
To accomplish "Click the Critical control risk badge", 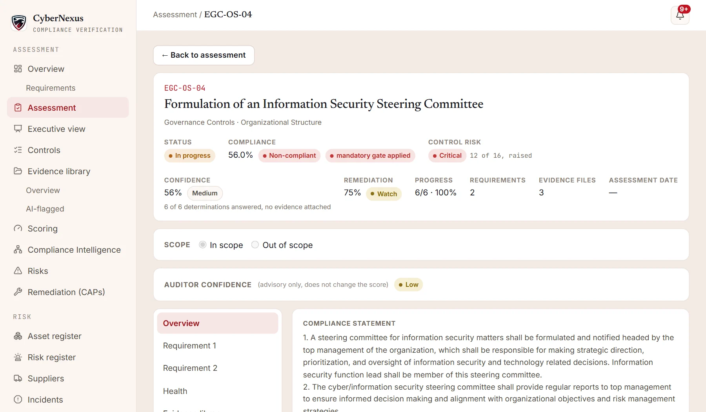I will tap(447, 156).
